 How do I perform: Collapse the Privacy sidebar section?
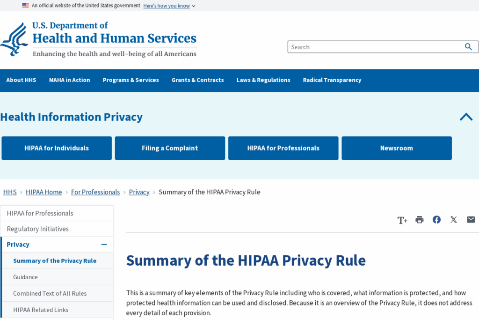pyautogui.click(x=104, y=245)
